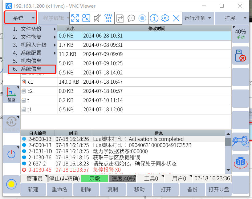
Task: Click the log panel scrollbar down arrow
Action: [228, 170]
